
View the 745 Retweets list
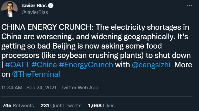(x=18, y=105)
